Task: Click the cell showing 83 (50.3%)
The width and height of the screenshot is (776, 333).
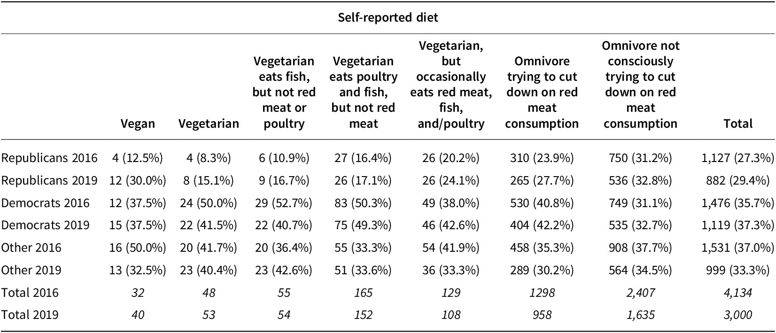Action: point(363,203)
